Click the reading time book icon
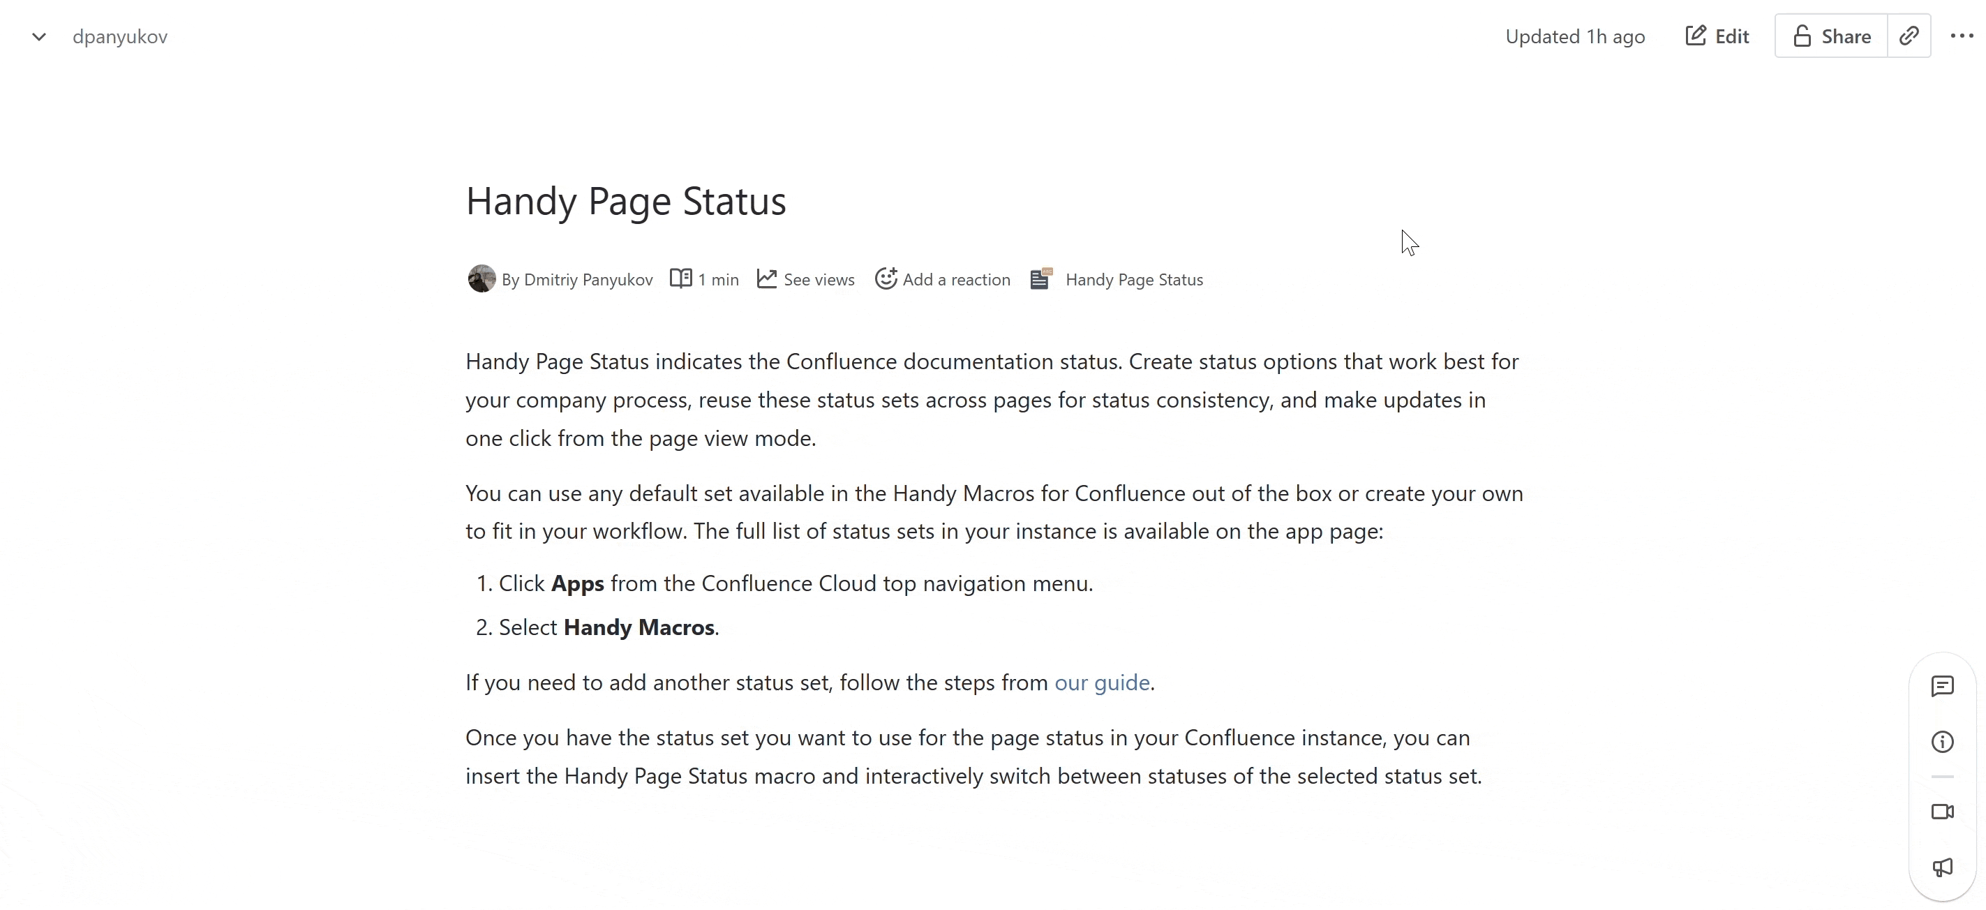 [x=681, y=278]
